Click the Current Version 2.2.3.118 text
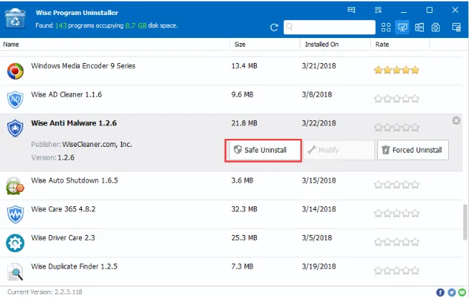469x298 pixels. [44, 292]
